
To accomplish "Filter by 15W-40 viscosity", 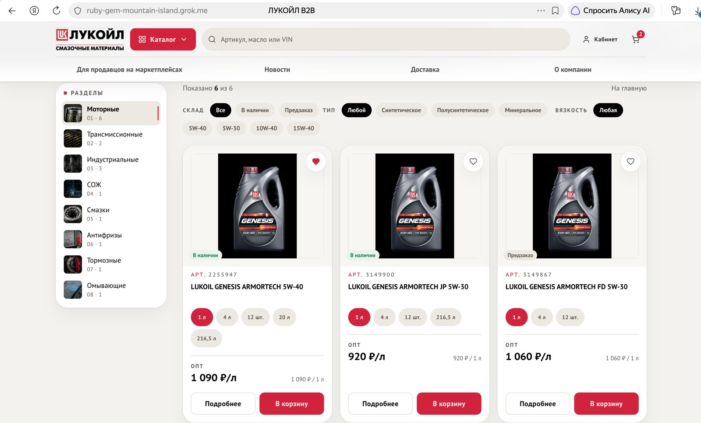I will pos(304,128).
